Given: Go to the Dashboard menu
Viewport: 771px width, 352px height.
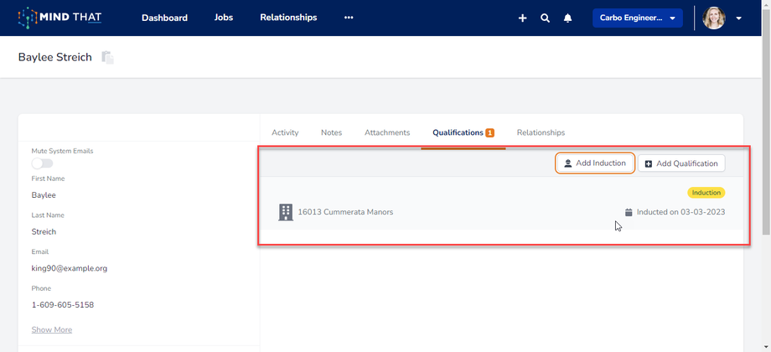Looking at the screenshot, I should tap(164, 18).
